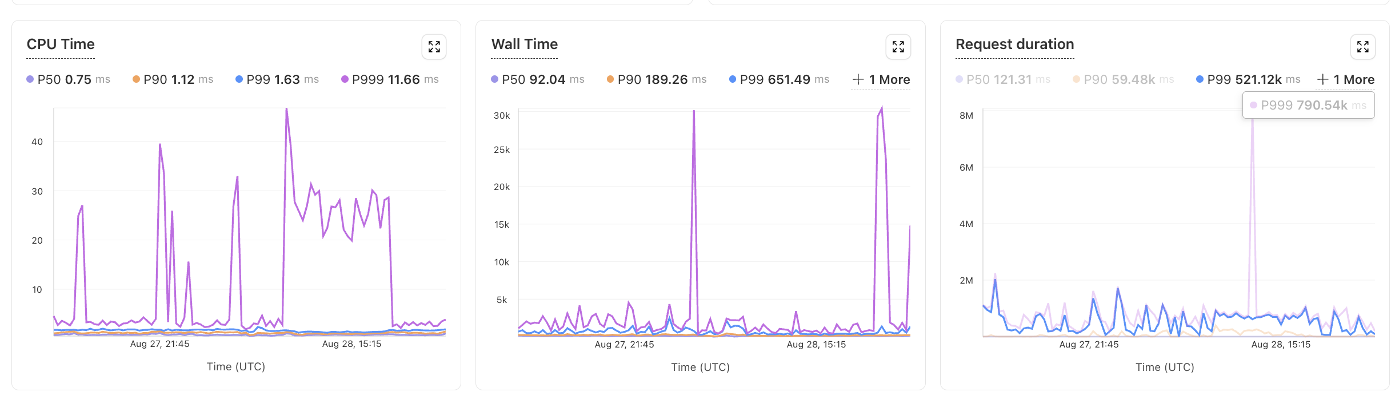Click the Wall Time chart title
Image resolution: width=1399 pixels, height=404 pixels.
pos(524,45)
